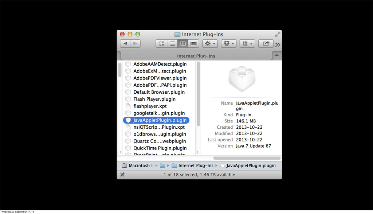Click the customize toolbar icon in status bar
Image resolution: width=373 pixels, height=214 pixels.
122,175
